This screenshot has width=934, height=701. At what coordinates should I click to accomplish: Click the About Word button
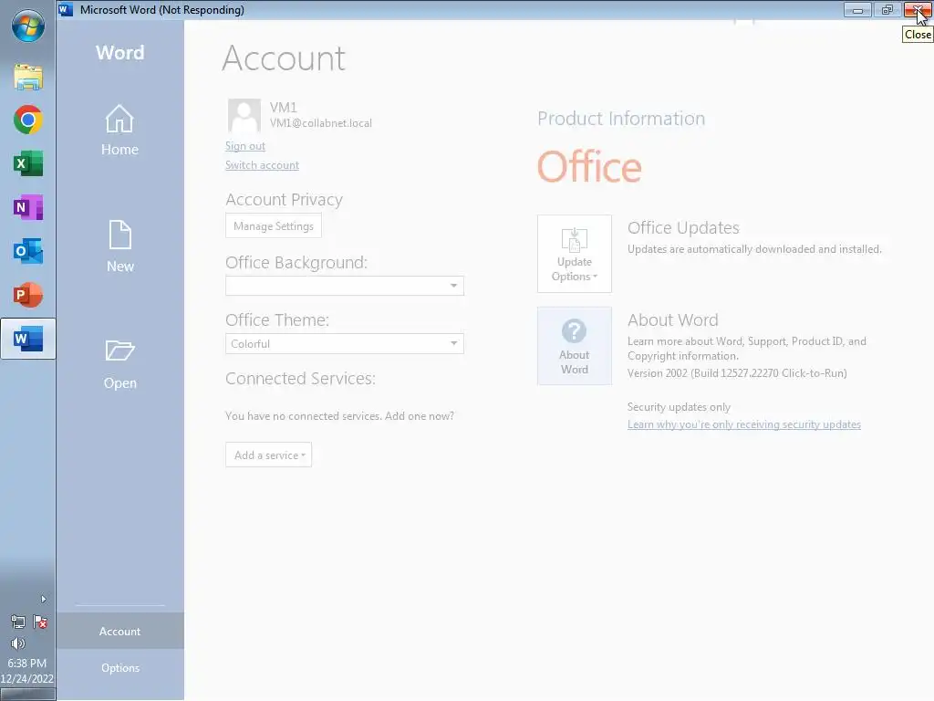click(575, 346)
